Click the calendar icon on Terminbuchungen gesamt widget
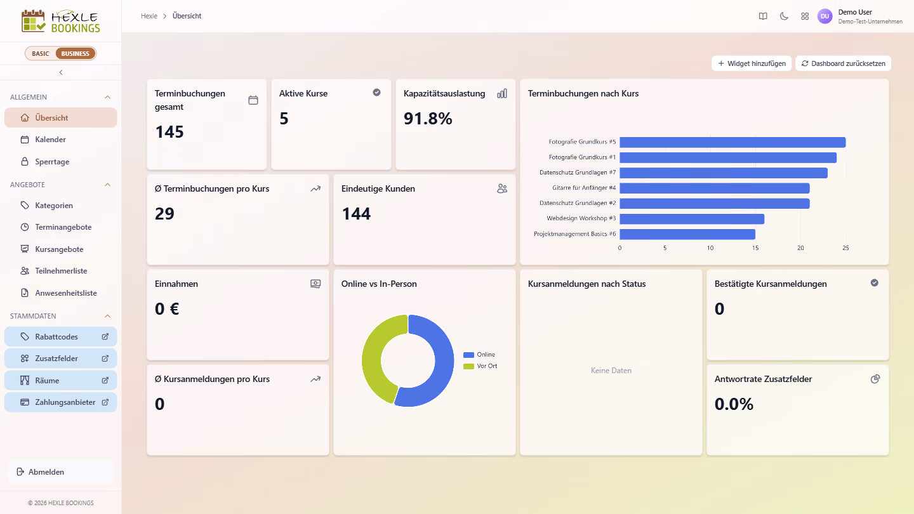 (253, 100)
